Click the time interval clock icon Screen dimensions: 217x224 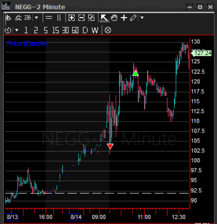tap(8, 30)
